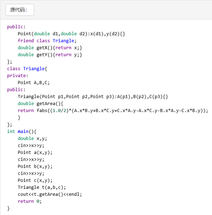Click the 'double x,y;' declaration line
This screenshot has height=215, width=212.
32,139
